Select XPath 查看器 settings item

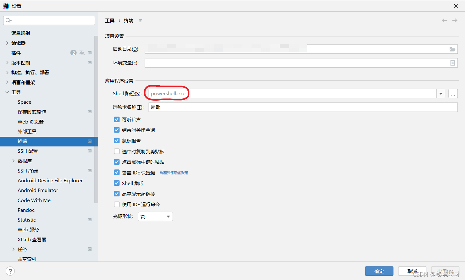point(32,239)
